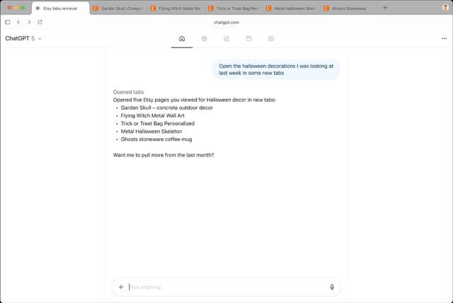Switch to the Flying Witch Metal Wall tab
Viewport: 453px width, 303px height.
(x=176, y=8)
